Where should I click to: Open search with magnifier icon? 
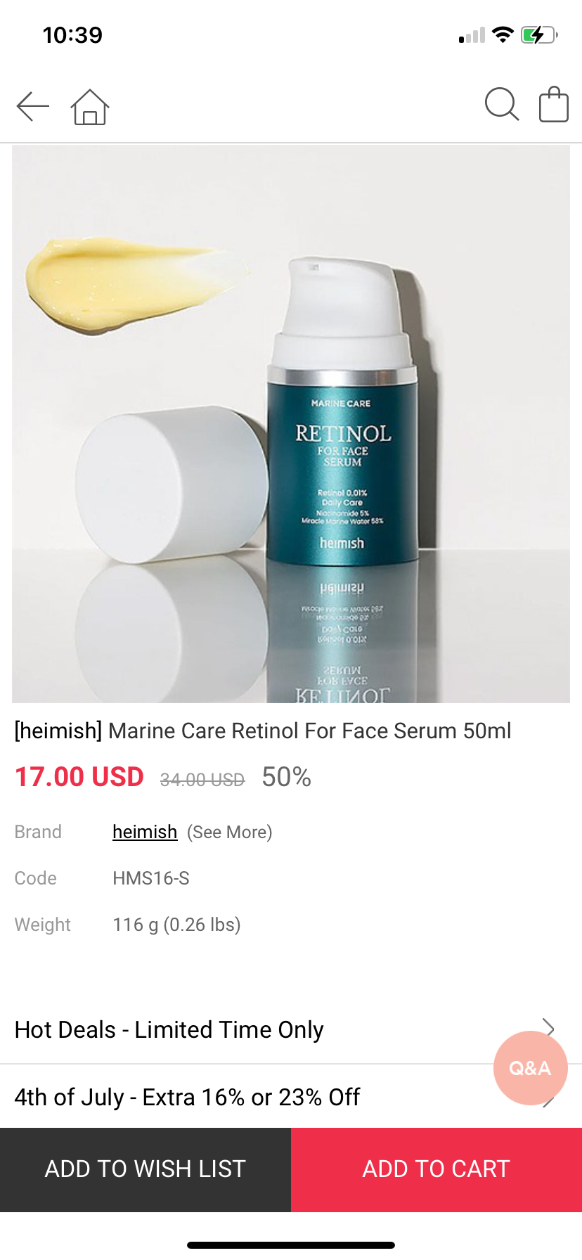[x=502, y=105]
